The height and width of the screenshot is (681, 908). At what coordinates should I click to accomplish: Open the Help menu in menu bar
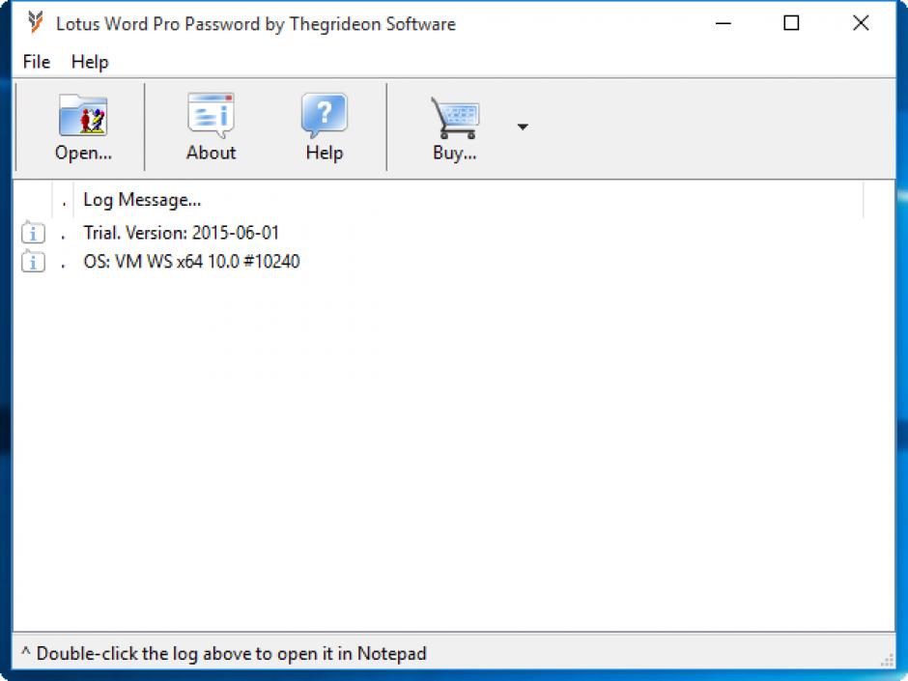tap(90, 62)
